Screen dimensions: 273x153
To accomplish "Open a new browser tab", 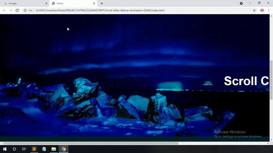I will [x=102, y=3].
